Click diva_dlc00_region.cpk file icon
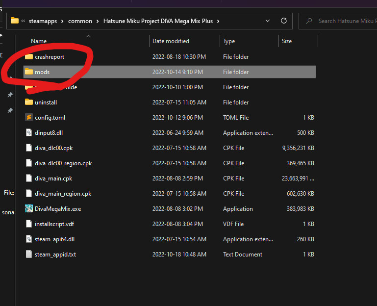 [x=29, y=163]
